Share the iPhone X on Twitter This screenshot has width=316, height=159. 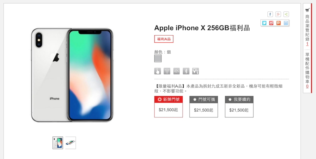coord(264,23)
